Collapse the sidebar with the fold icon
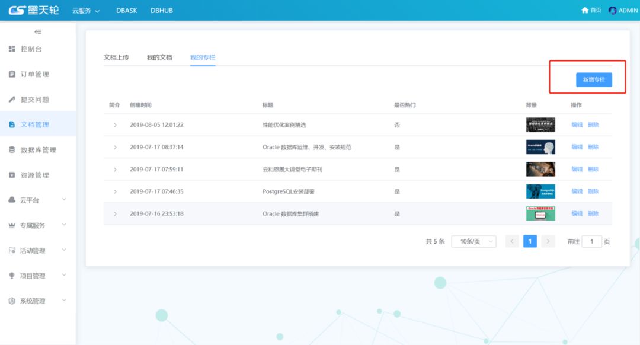Viewport: 640px width, 345px height. pyautogui.click(x=38, y=31)
